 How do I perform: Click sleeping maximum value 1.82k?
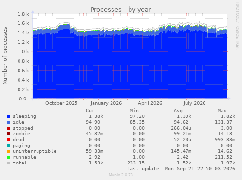(x=228, y=116)
